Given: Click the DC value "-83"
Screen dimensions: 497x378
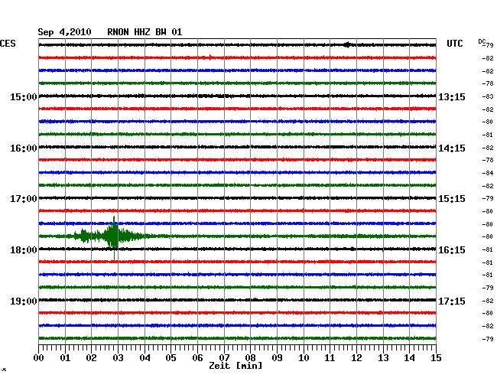Looking at the screenshot, I should [488, 96].
